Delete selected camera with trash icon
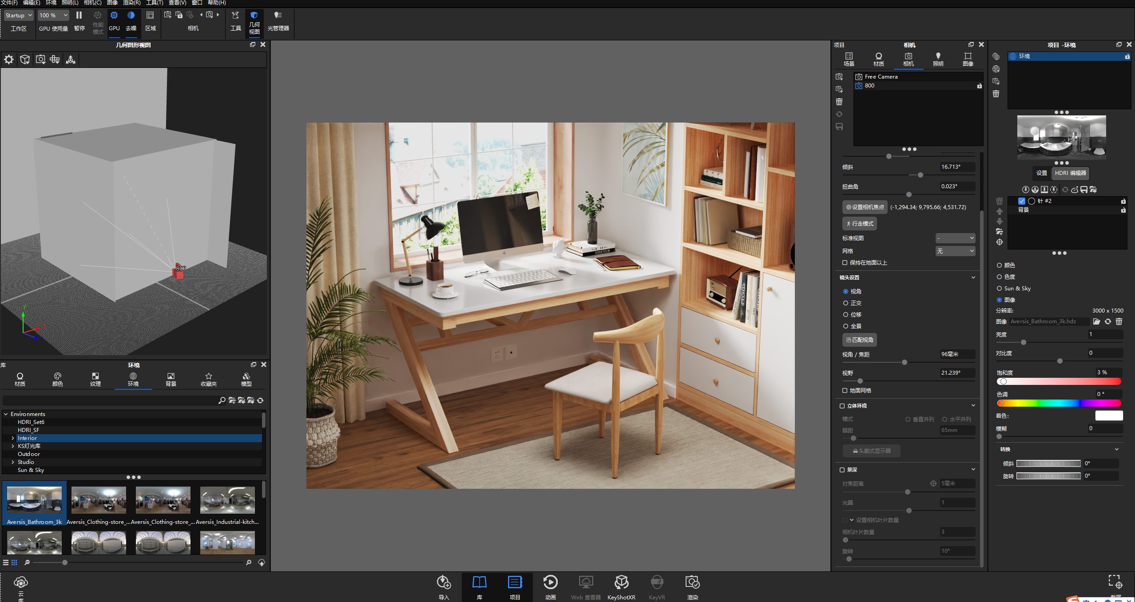Screen dimensions: 1135x602 (839, 102)
